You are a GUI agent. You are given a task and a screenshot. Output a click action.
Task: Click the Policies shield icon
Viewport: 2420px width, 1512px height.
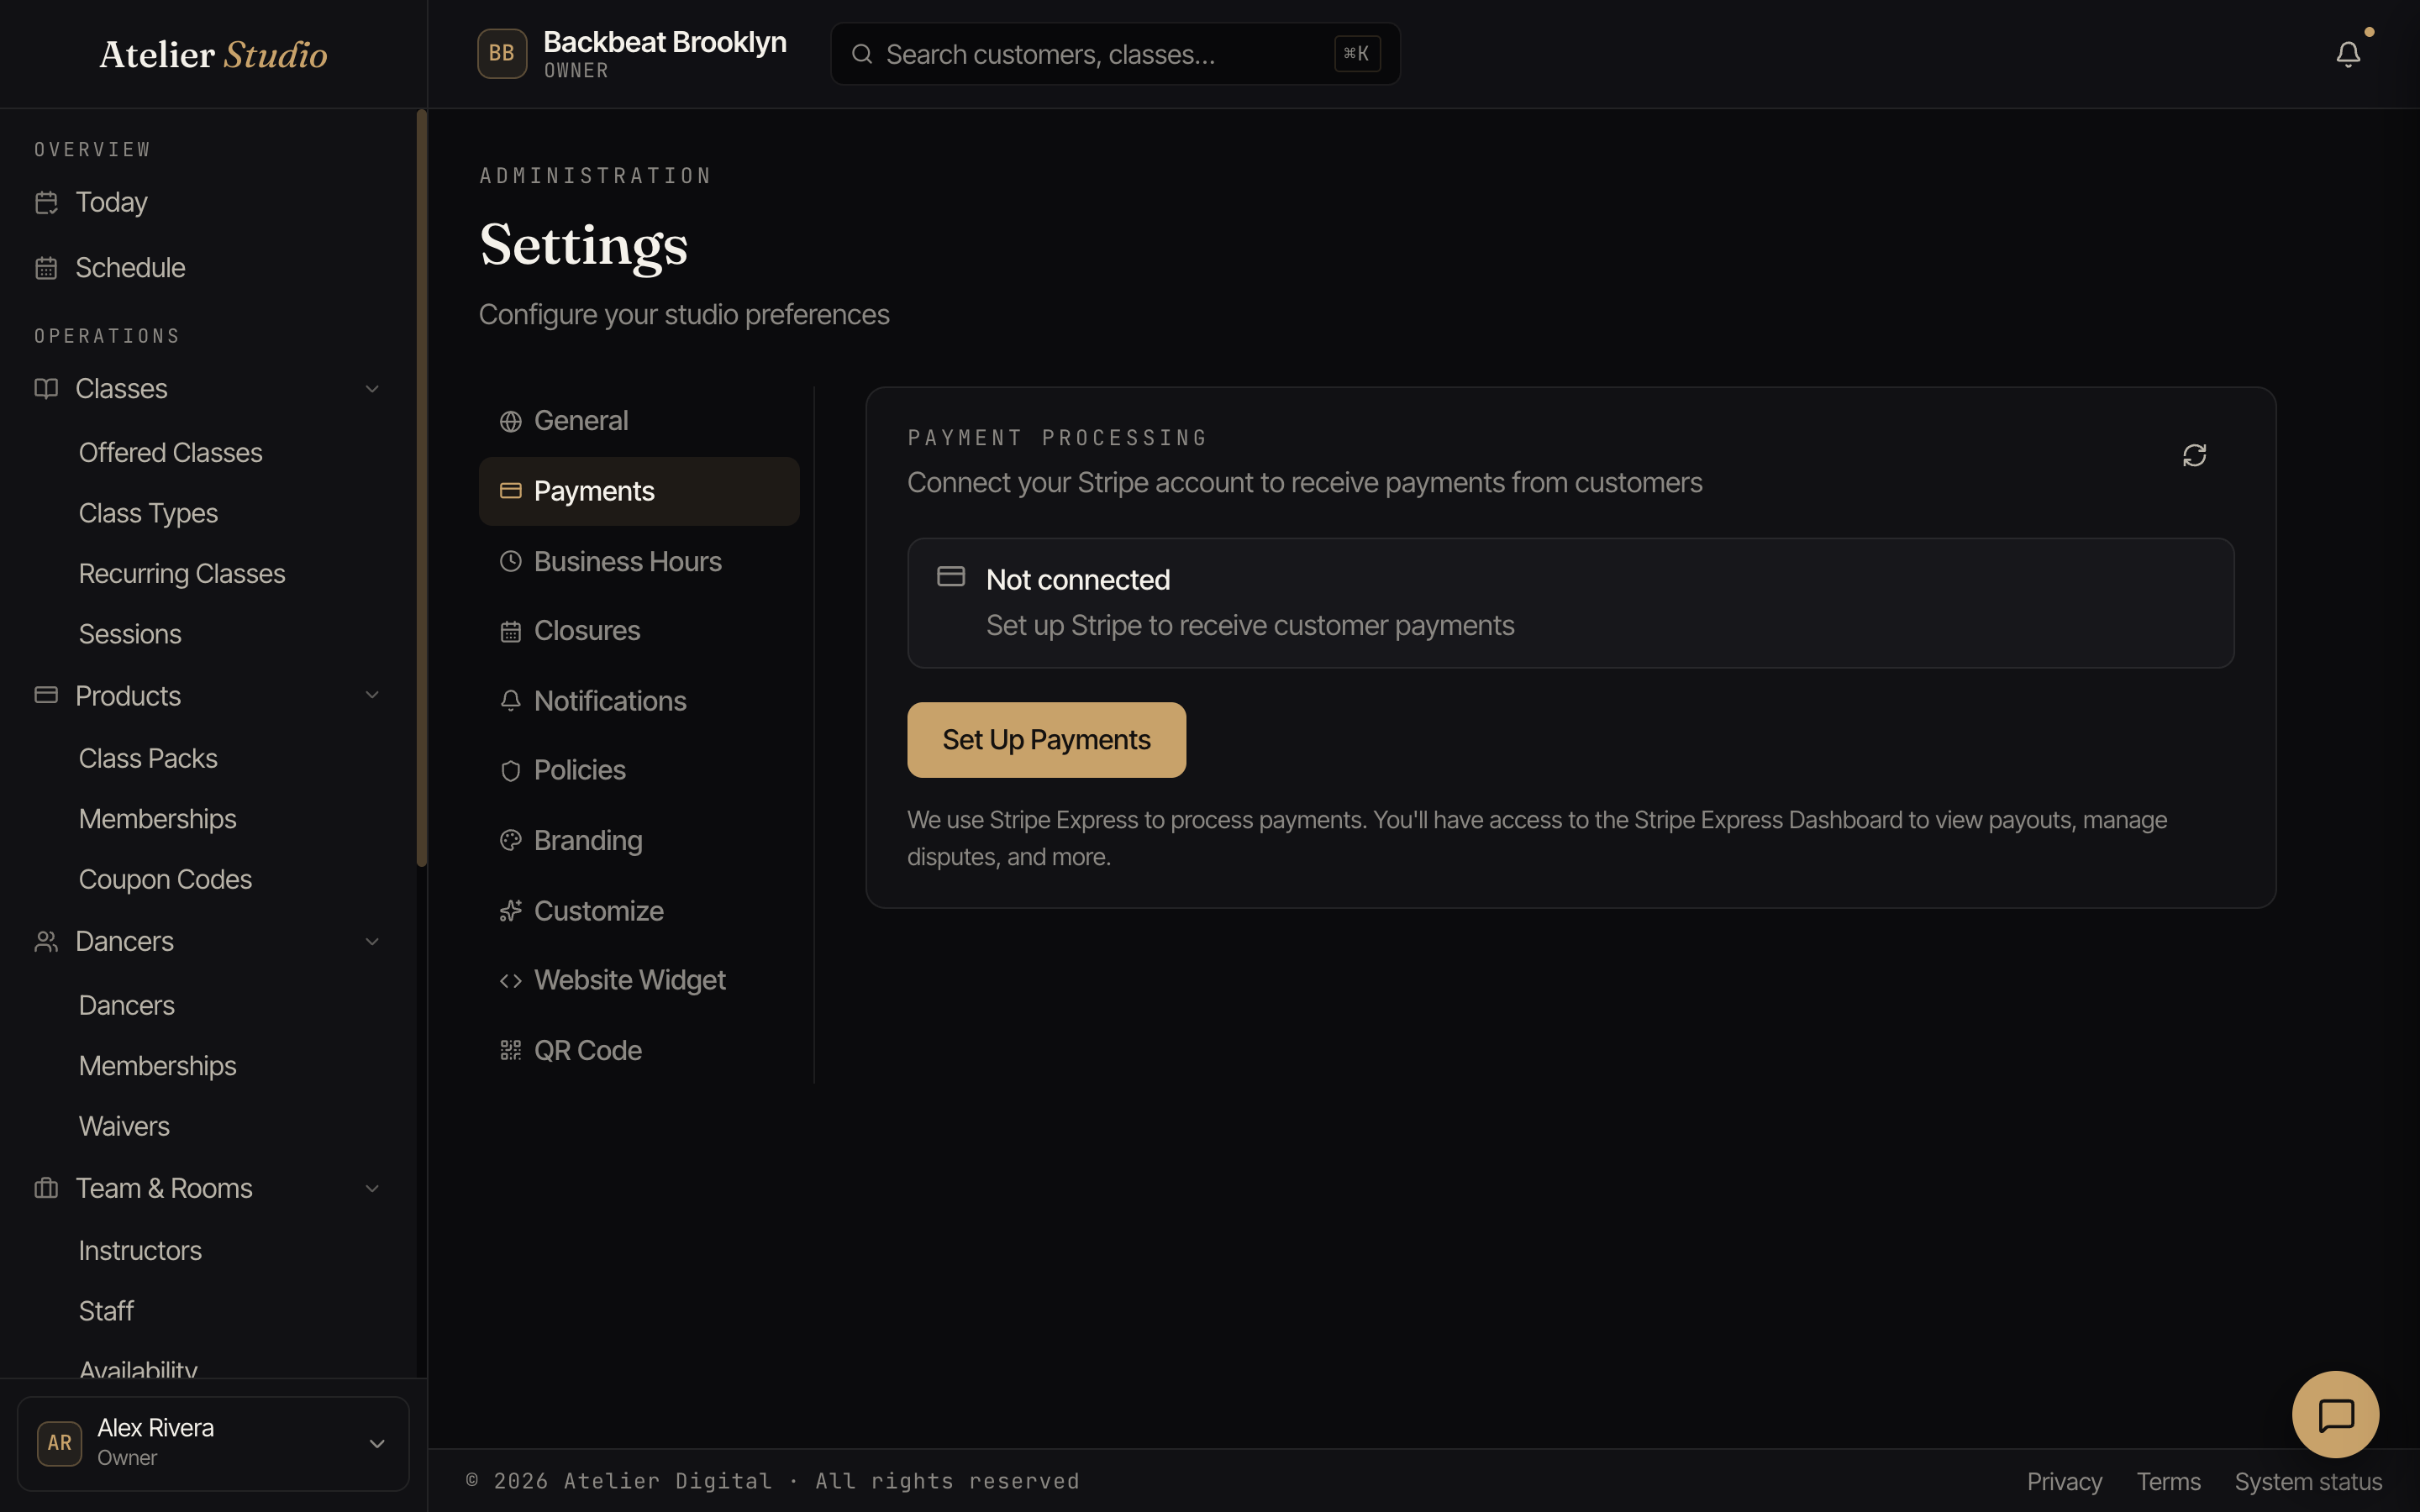tap(511, 771)
